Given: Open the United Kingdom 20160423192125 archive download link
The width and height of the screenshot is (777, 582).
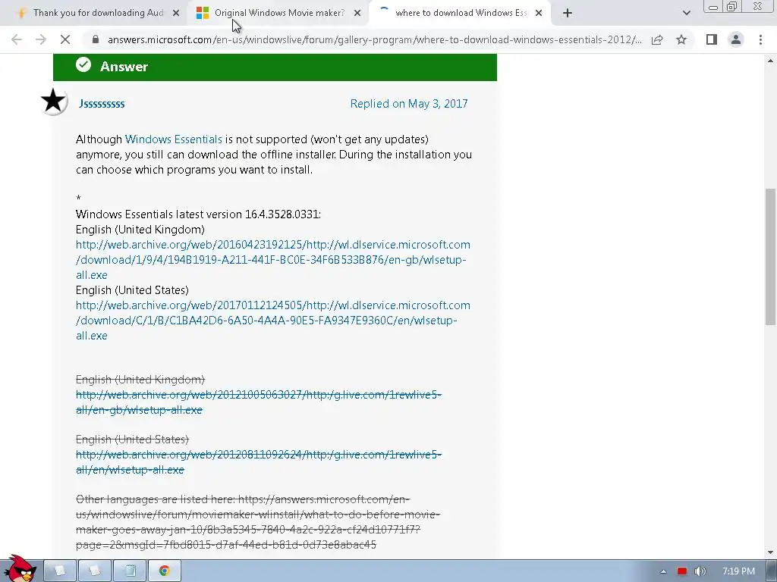Looking at the screenshot, I should [x=273, y=260].
